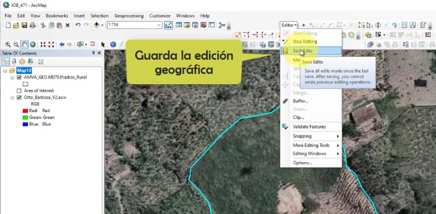The height and width of the screenshot is (214, 436).
Task: Collapse the Map14 data frame tree
Action: pyautogui.click(x=5, y=71)
